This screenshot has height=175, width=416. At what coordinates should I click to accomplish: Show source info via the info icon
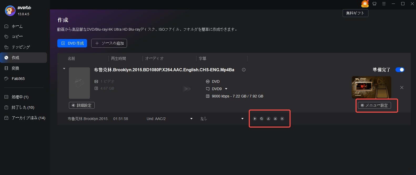click(x=244, y=70)
